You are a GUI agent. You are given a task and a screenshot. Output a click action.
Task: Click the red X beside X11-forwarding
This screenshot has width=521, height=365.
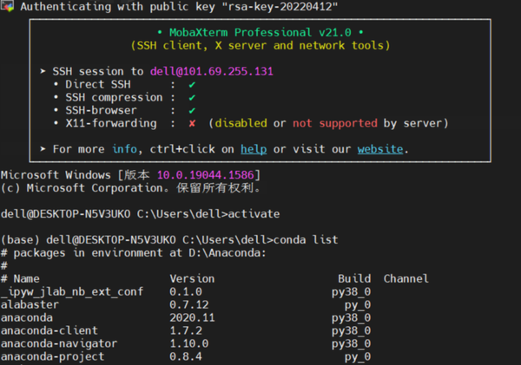(x=192, y=123)
